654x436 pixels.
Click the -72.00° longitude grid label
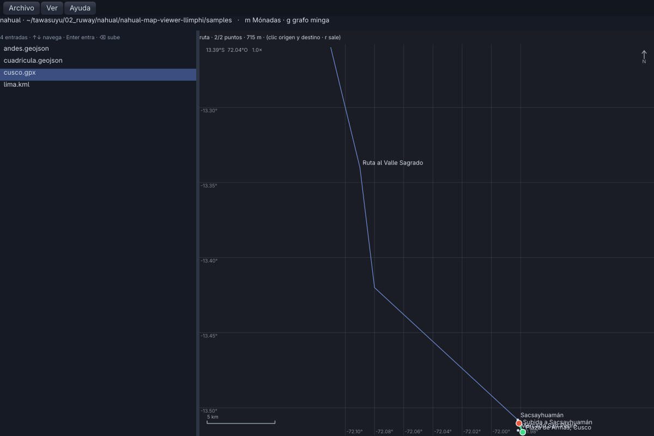(x=501, y=432)
